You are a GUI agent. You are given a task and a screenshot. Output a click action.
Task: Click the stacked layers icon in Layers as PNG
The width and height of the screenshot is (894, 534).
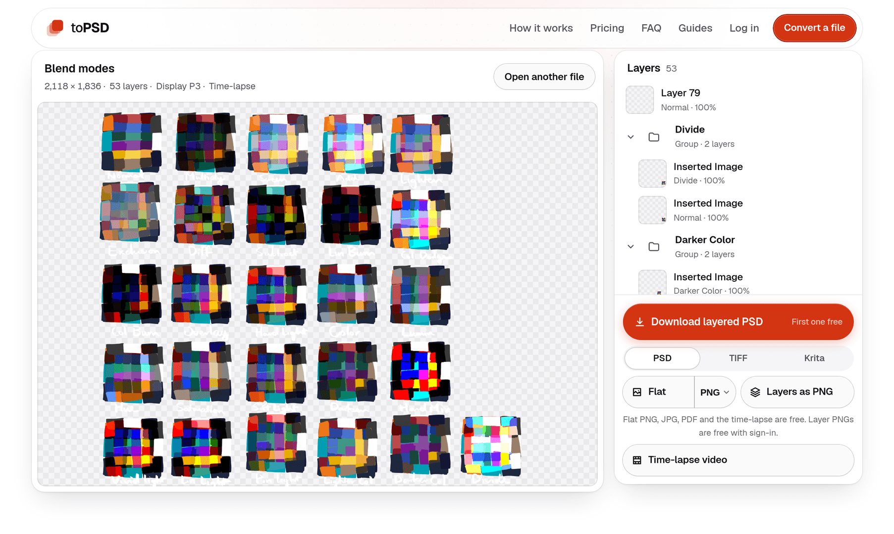[755, 392]
